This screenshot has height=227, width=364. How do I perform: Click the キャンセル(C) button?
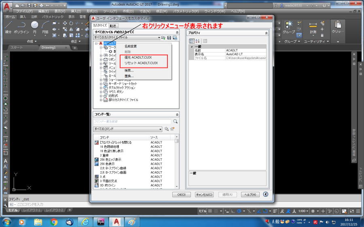point(204,195)
